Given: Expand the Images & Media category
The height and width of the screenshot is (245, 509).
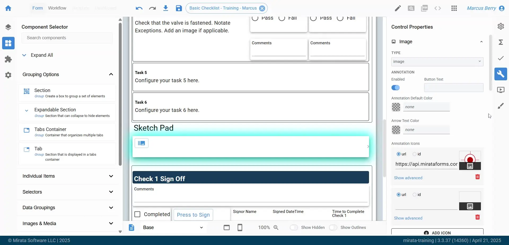Looking at the screenshot, I should pos(111,223).
